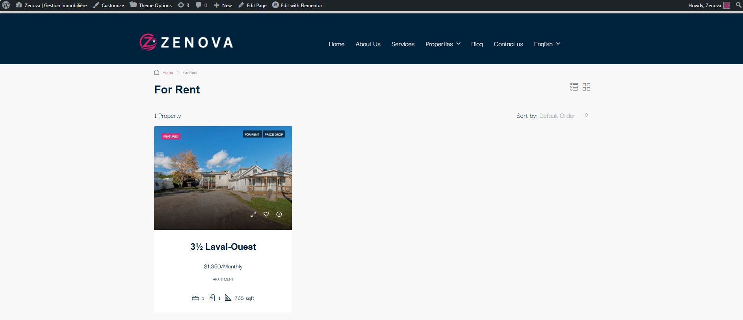Open the 3½ Laval-Ouest listing title

coord(223,247)
